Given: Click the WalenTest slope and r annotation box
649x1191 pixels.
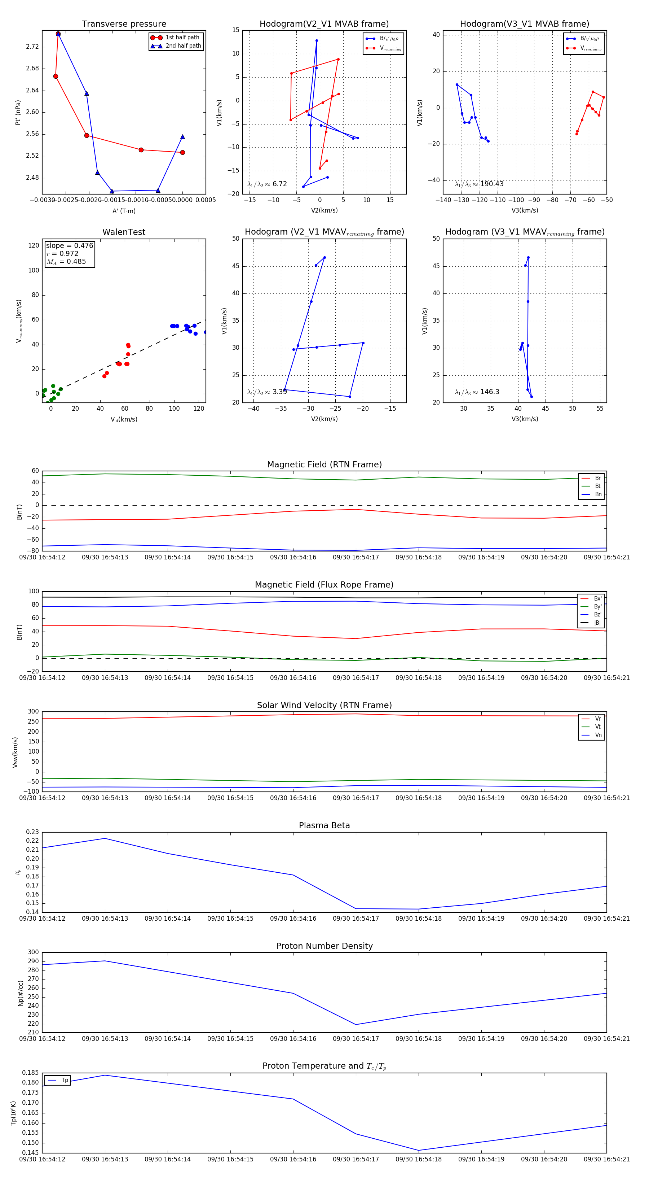Looking at the screenshot, I should tap(69, 253).
